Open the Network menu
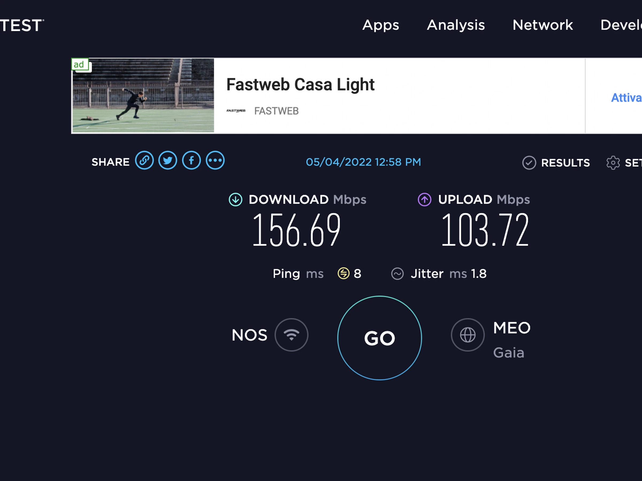The height and width of the screenshot is (481, 642). (543, 25)
